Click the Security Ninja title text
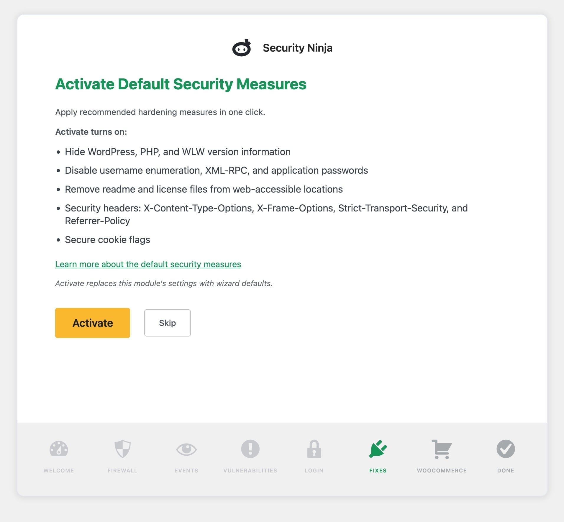Screen dimensions: 564x522 point(297,48)
